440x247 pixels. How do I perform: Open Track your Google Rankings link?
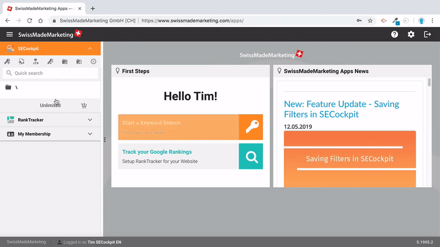coord(157,152)
